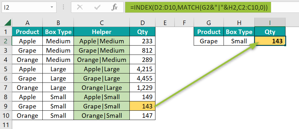The height and width of the screenshot is (129, 299).
Task: Click the formula bar resize dots handle
Action: 64,7
